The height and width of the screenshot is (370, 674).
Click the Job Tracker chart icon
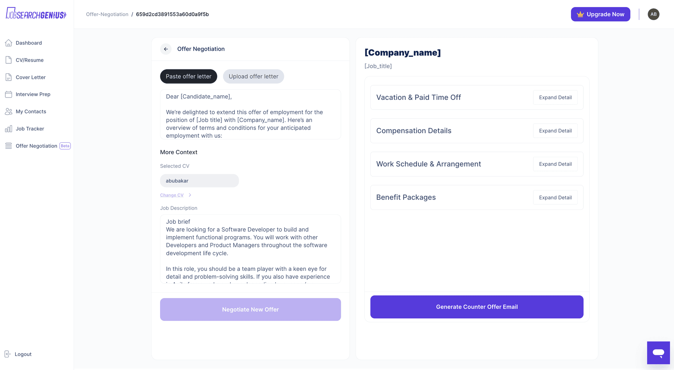tap(9, 129)
